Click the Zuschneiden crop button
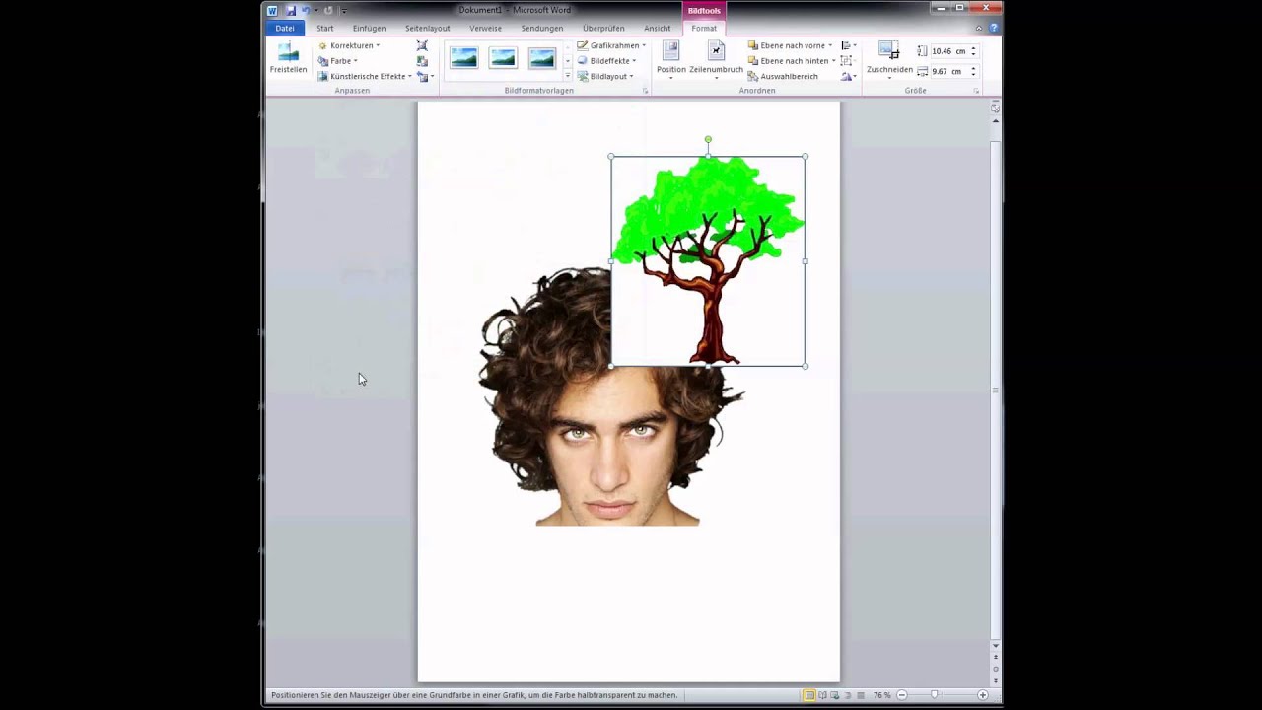The image size is (1262, 710). (x=889, y=59)
